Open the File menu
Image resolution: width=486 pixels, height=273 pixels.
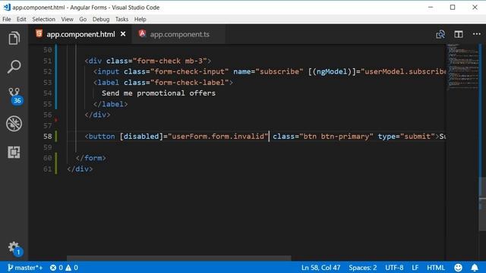[x=7, y=19]
